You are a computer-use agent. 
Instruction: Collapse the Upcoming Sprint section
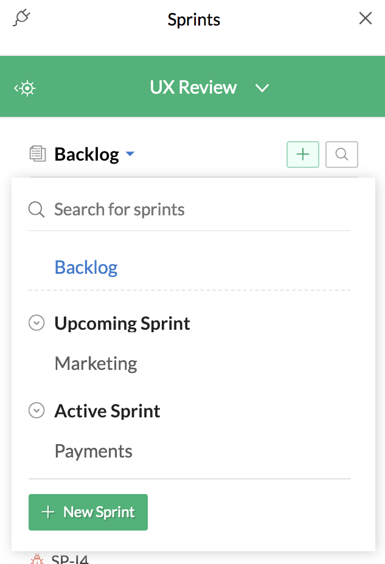click(x=37, y=324)
